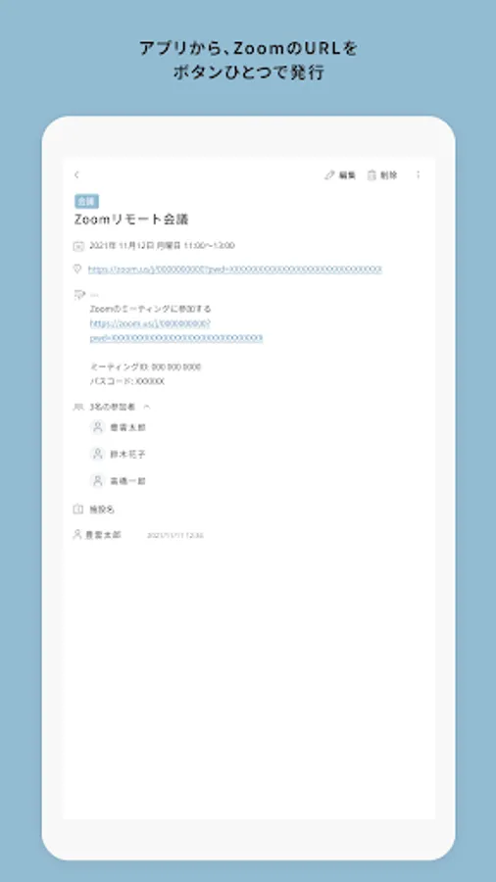Click the participants group icon
The height and width of the screenshot is (882, 496).
[78, 406]
